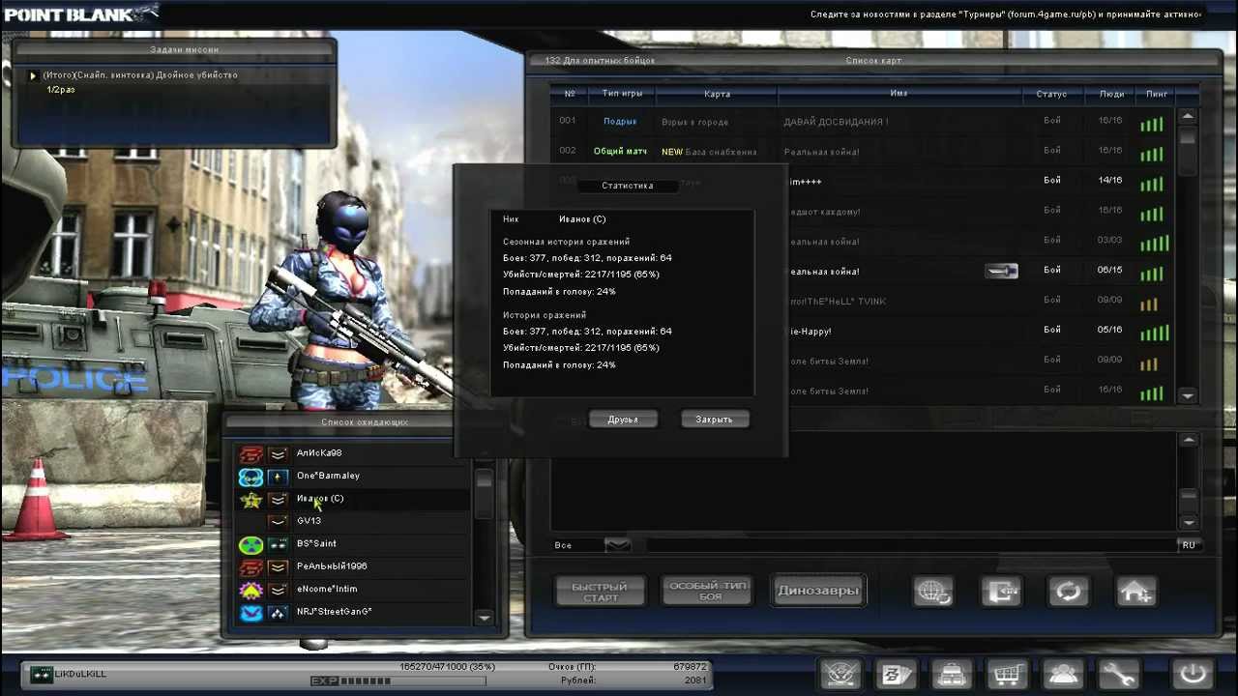
Task: Select player eNcome*Intim in waiting list
Action: (x=352, y=590)
